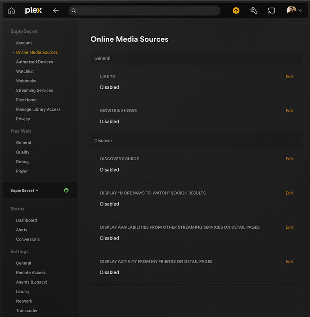Expand the SuperSecret server dropdown
The width and height of the screenshot is (310, 317).
[24, 190]
